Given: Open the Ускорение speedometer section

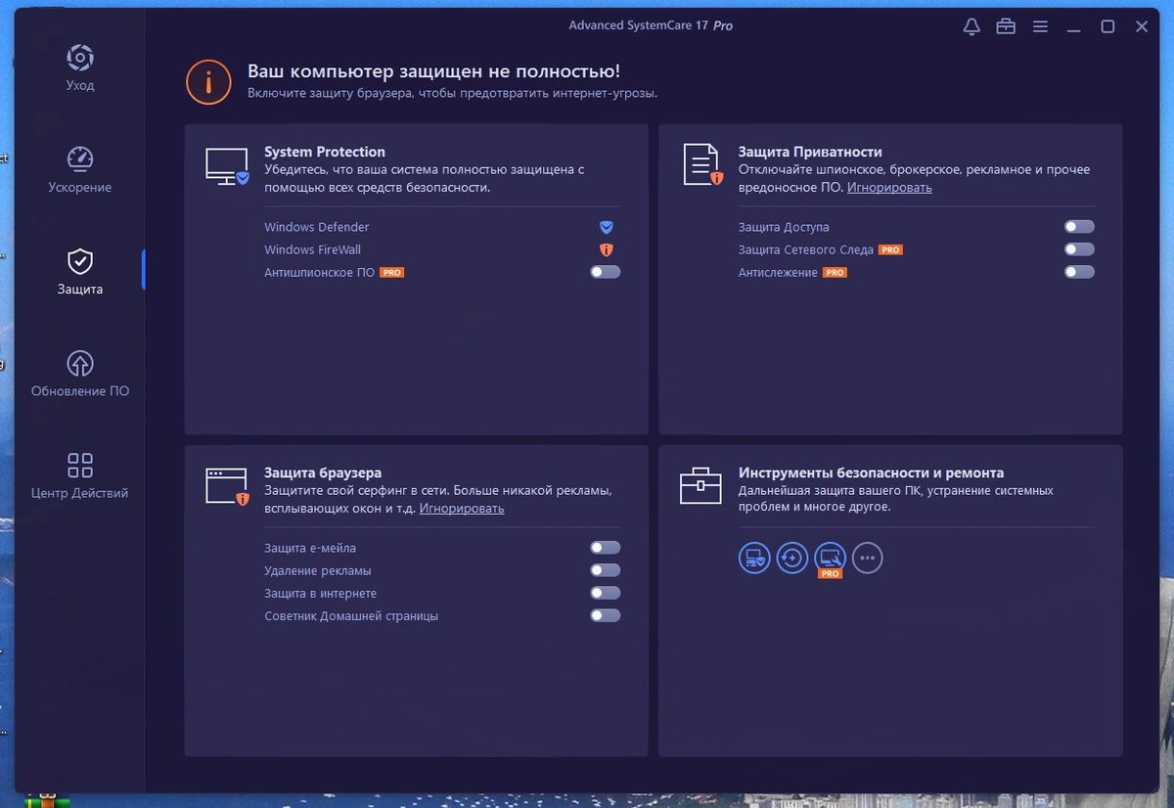Looking at the screenshot, I should pos(80,159).
